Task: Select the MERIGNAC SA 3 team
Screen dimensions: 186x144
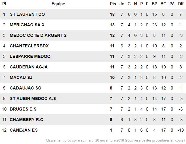Action: point(27,25)
